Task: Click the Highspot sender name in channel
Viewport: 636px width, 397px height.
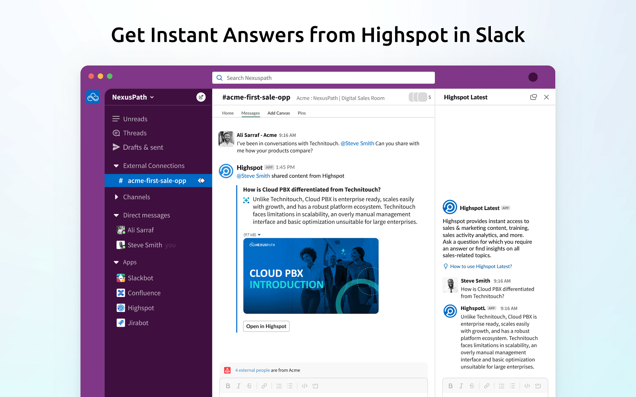Action: (x=250, y=168)
